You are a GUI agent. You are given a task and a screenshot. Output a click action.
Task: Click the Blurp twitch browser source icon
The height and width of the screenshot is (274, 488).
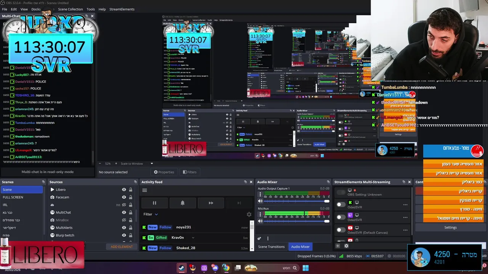[x=52, y=235]
